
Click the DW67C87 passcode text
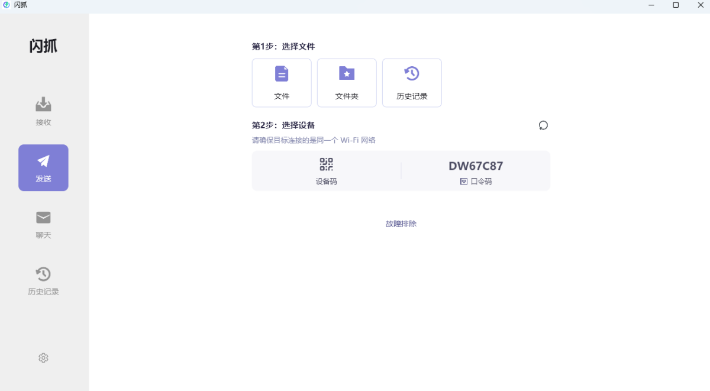tap(476, 166)
